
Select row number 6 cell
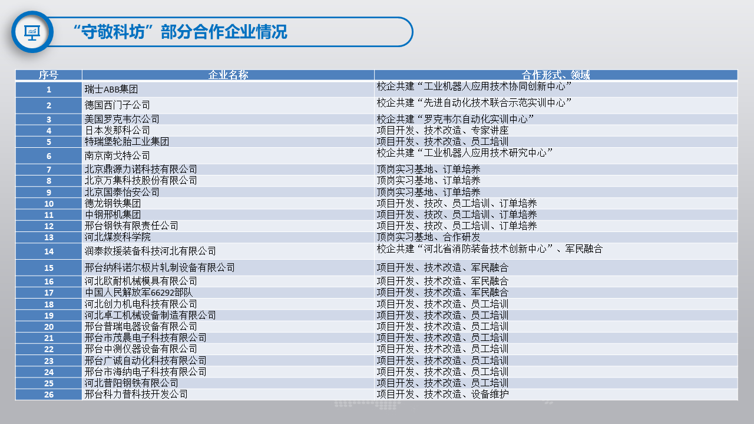click(x=48, y=156)
